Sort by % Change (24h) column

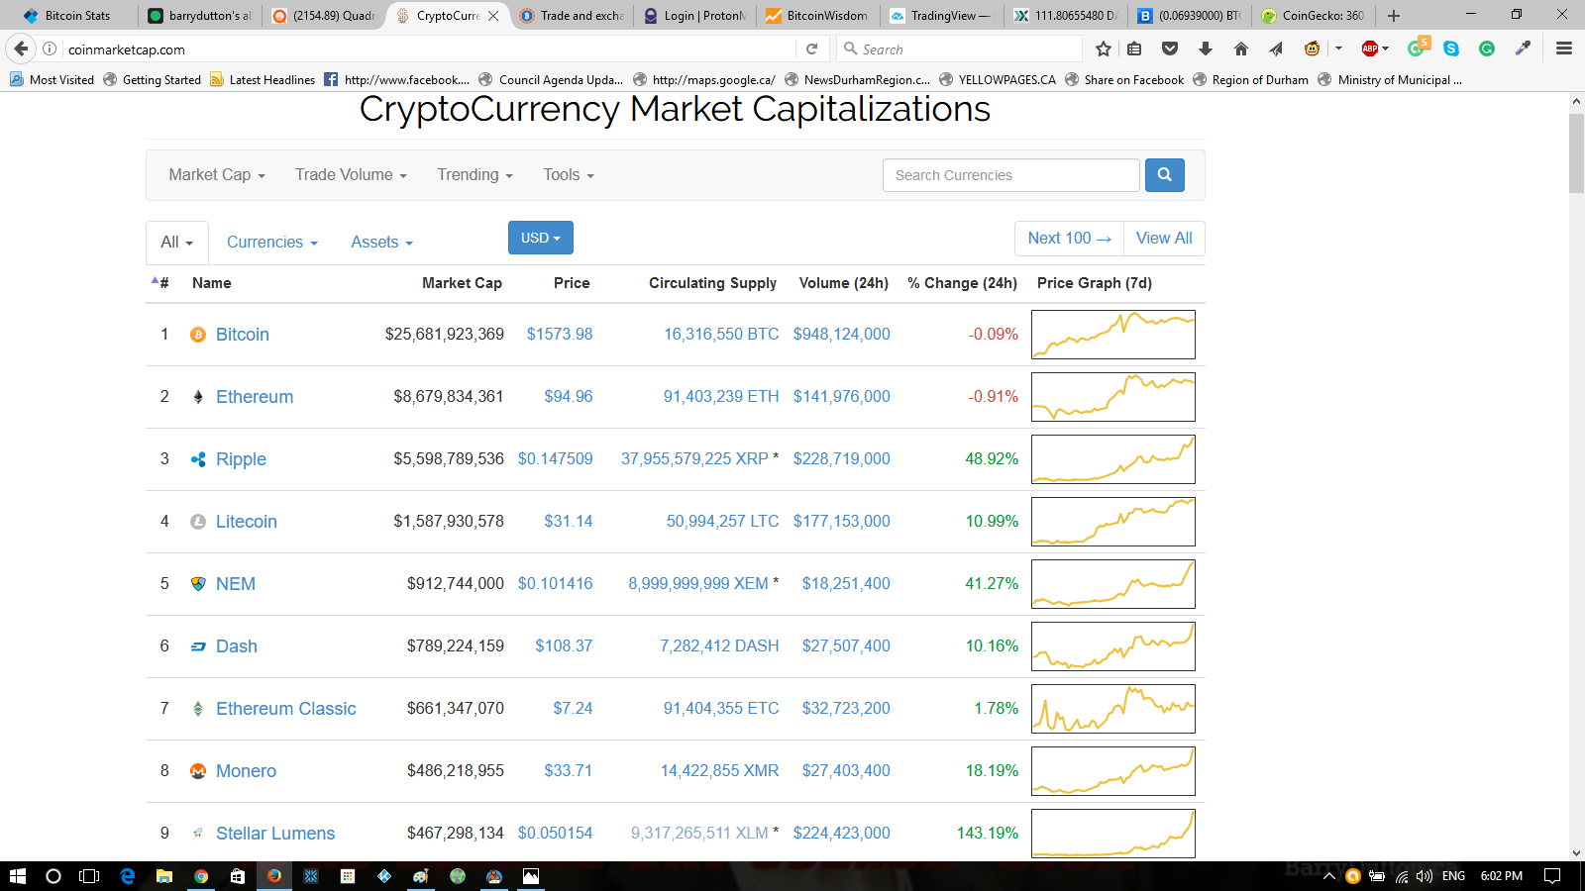click(x=962, y=283)
